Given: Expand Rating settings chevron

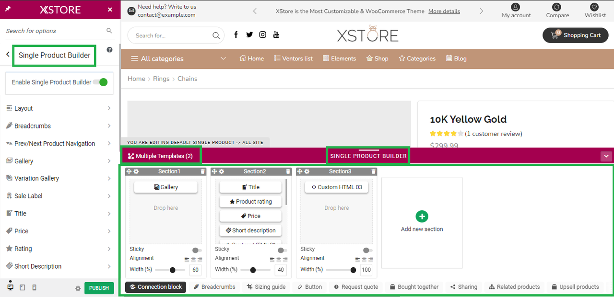Looking at the screenshot, I should tap(109, 249).
